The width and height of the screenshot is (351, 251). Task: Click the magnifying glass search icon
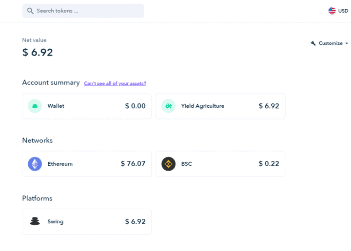point(30,11)
